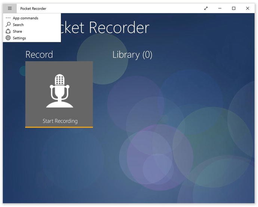
Task: Close the Pocket Recorder window
Action: 248,8
